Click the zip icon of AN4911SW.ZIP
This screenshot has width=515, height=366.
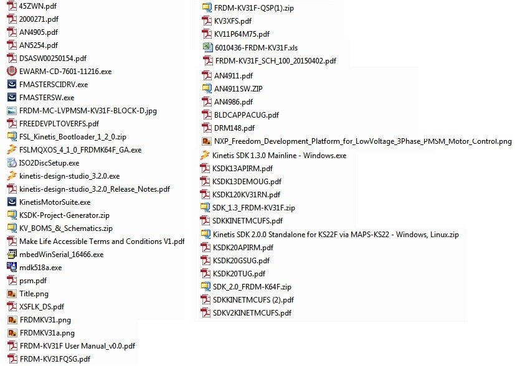point(207,88)
